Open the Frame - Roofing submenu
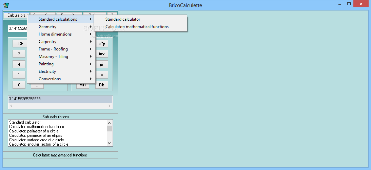This screenshot has width=371, height=170. (61, 49)
